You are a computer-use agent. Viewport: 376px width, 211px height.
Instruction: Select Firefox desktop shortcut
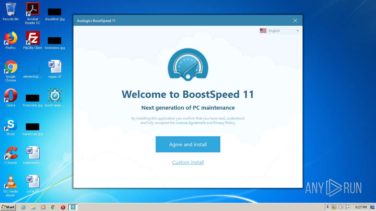tap(11, 40)
